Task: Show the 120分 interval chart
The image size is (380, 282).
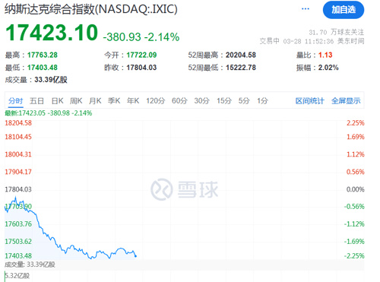Action: coord(155,101)
